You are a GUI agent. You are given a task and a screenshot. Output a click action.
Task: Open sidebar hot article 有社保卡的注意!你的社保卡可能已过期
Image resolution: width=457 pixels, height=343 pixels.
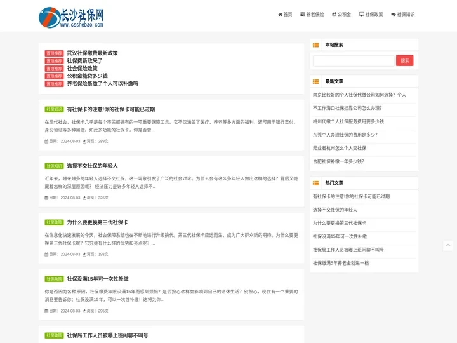[x=351, y=196]
